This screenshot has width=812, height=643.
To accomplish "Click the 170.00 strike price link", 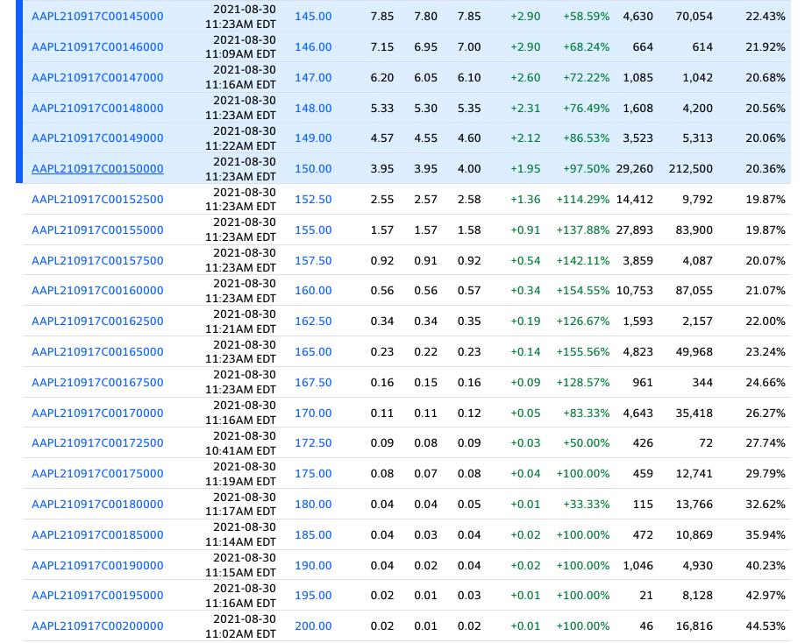I will pyautogui.click(x=313, y=413).
